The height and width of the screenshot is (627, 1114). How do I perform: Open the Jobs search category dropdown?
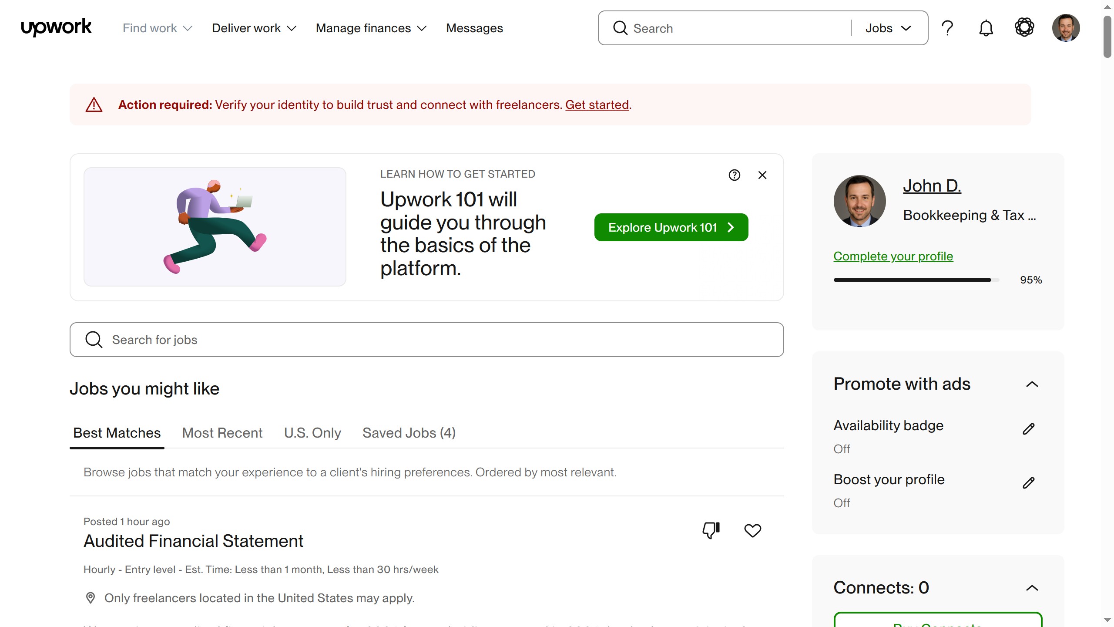(x=889, y=28)
